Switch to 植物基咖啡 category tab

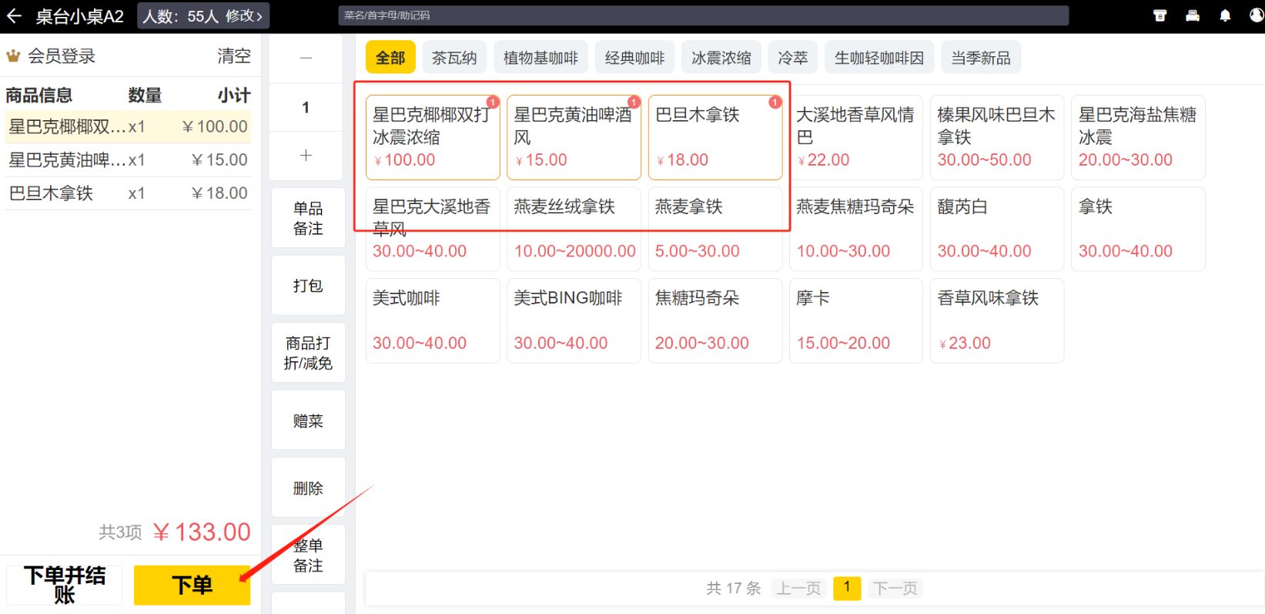point(540,58)
